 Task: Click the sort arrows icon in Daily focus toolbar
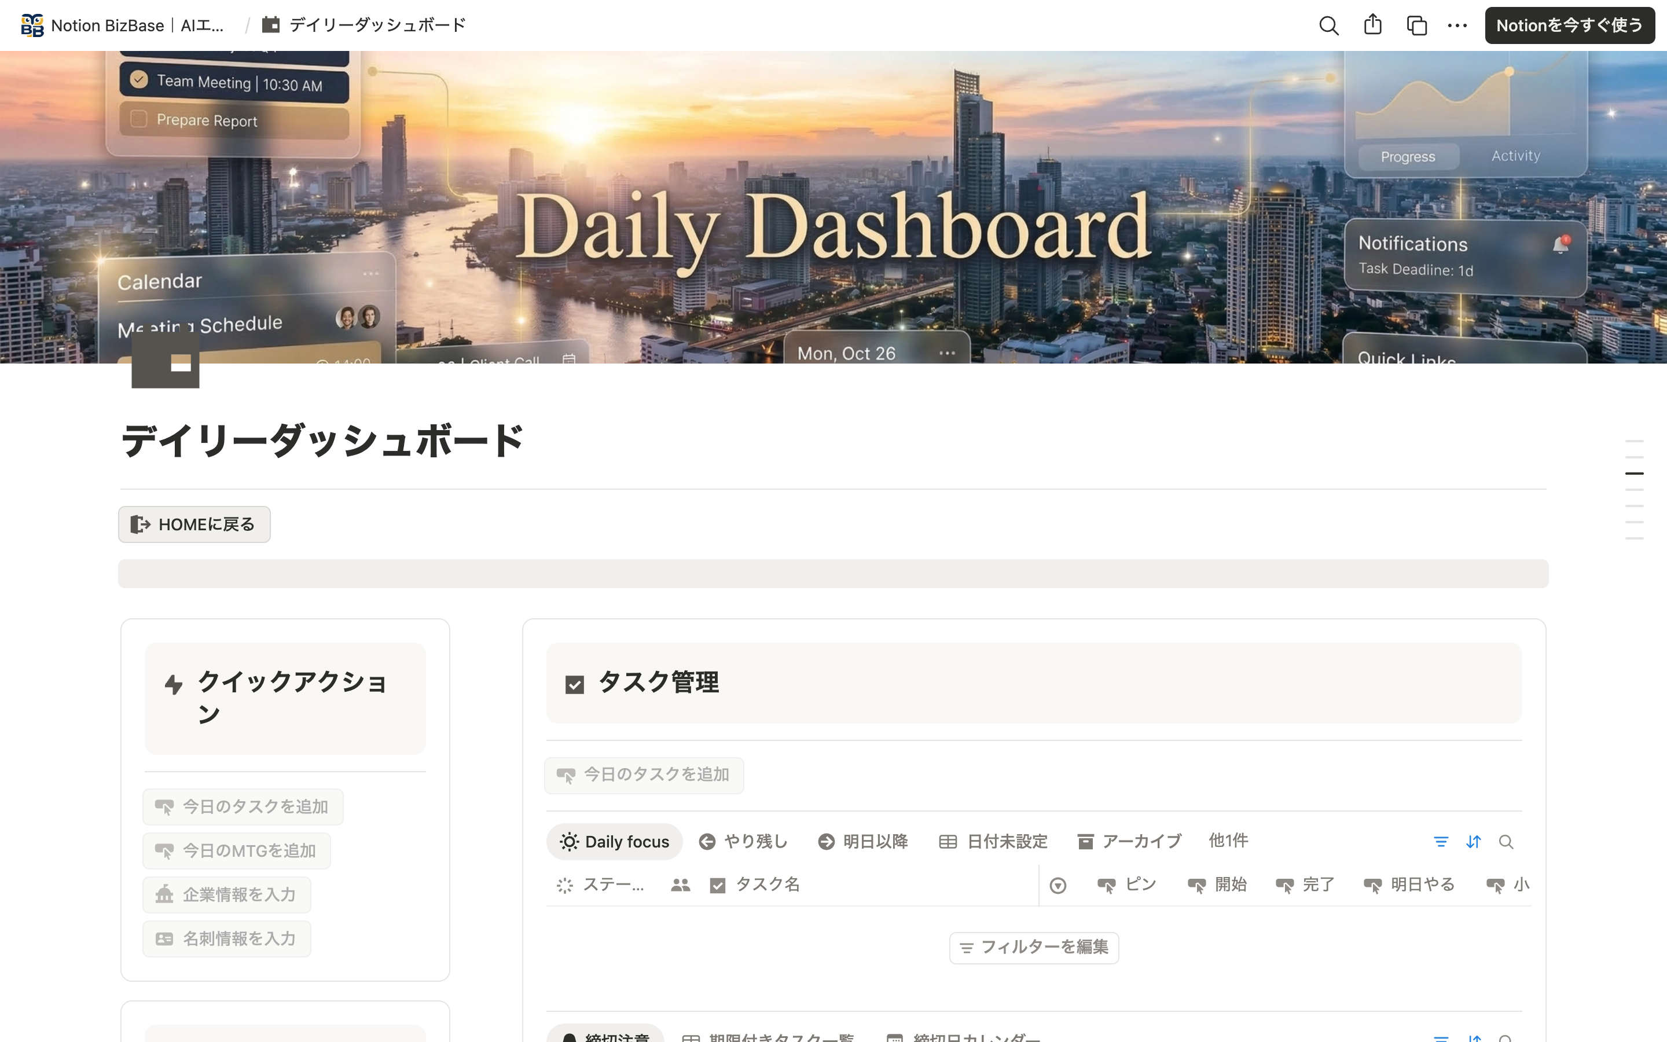click(x=1474, y=842)
